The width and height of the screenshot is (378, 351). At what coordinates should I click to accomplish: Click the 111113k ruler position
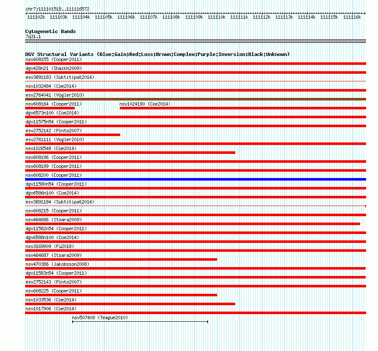coord(284,17)
